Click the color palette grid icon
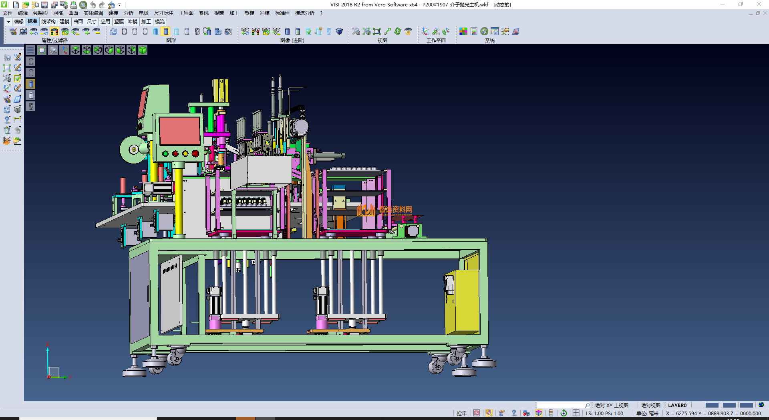This screenshot has width=769, height=420. [463, 32]
